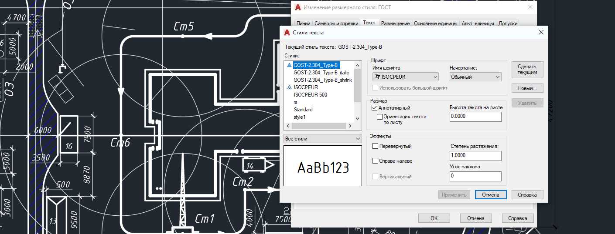Select ISOCPEUR 500 text style
This screenshot has width=615, height=234.
tap(310, 95)
